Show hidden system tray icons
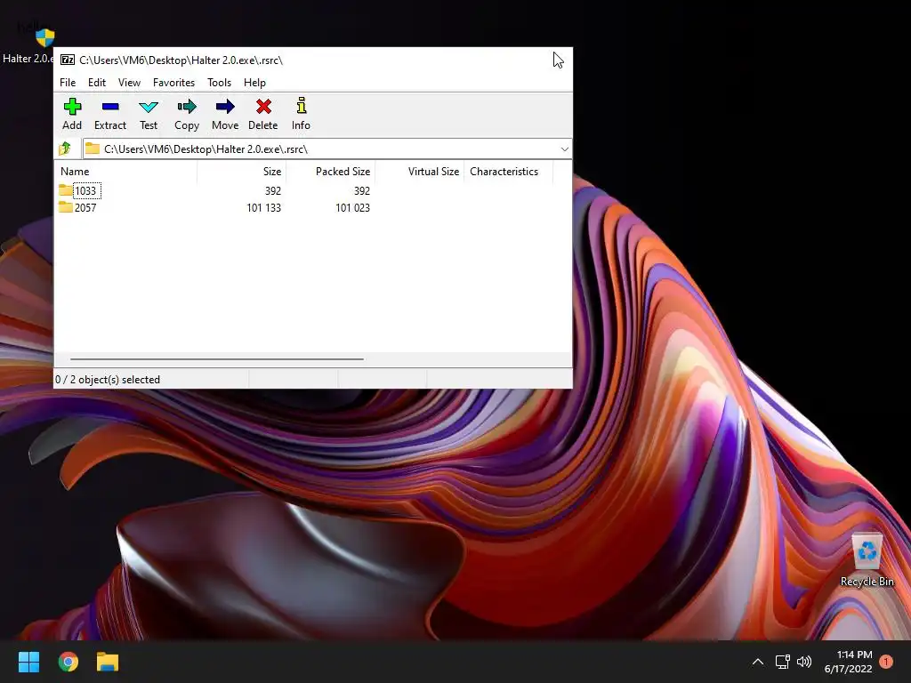The height and width of the screenshot is (683, 911). [x=758, y=662]
